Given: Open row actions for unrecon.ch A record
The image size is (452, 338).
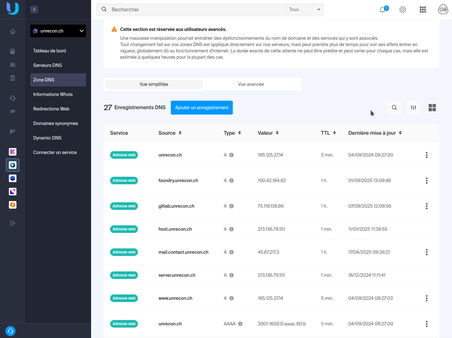Looking at the screenshot, I should point(427,155).
